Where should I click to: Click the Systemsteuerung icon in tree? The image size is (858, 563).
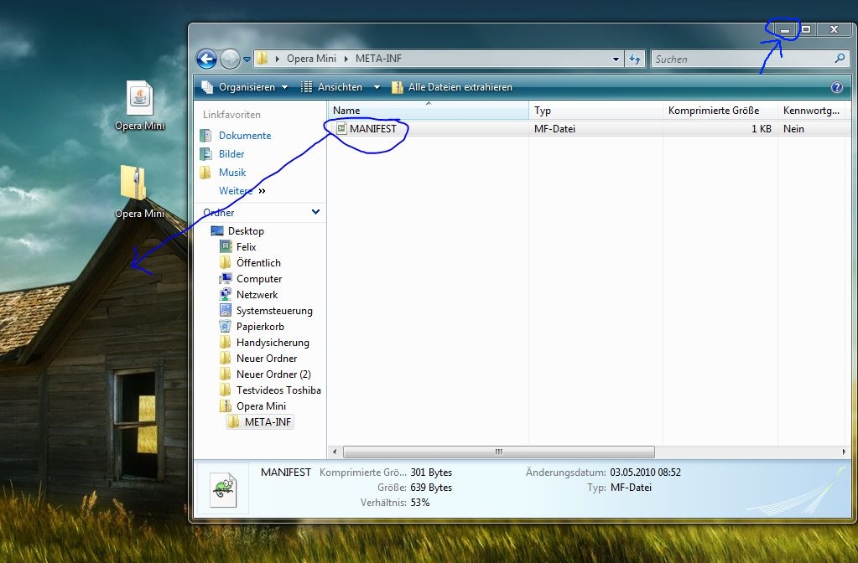[226, 311]
